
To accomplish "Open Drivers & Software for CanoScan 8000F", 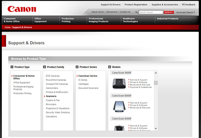I will tap(139, 105).
